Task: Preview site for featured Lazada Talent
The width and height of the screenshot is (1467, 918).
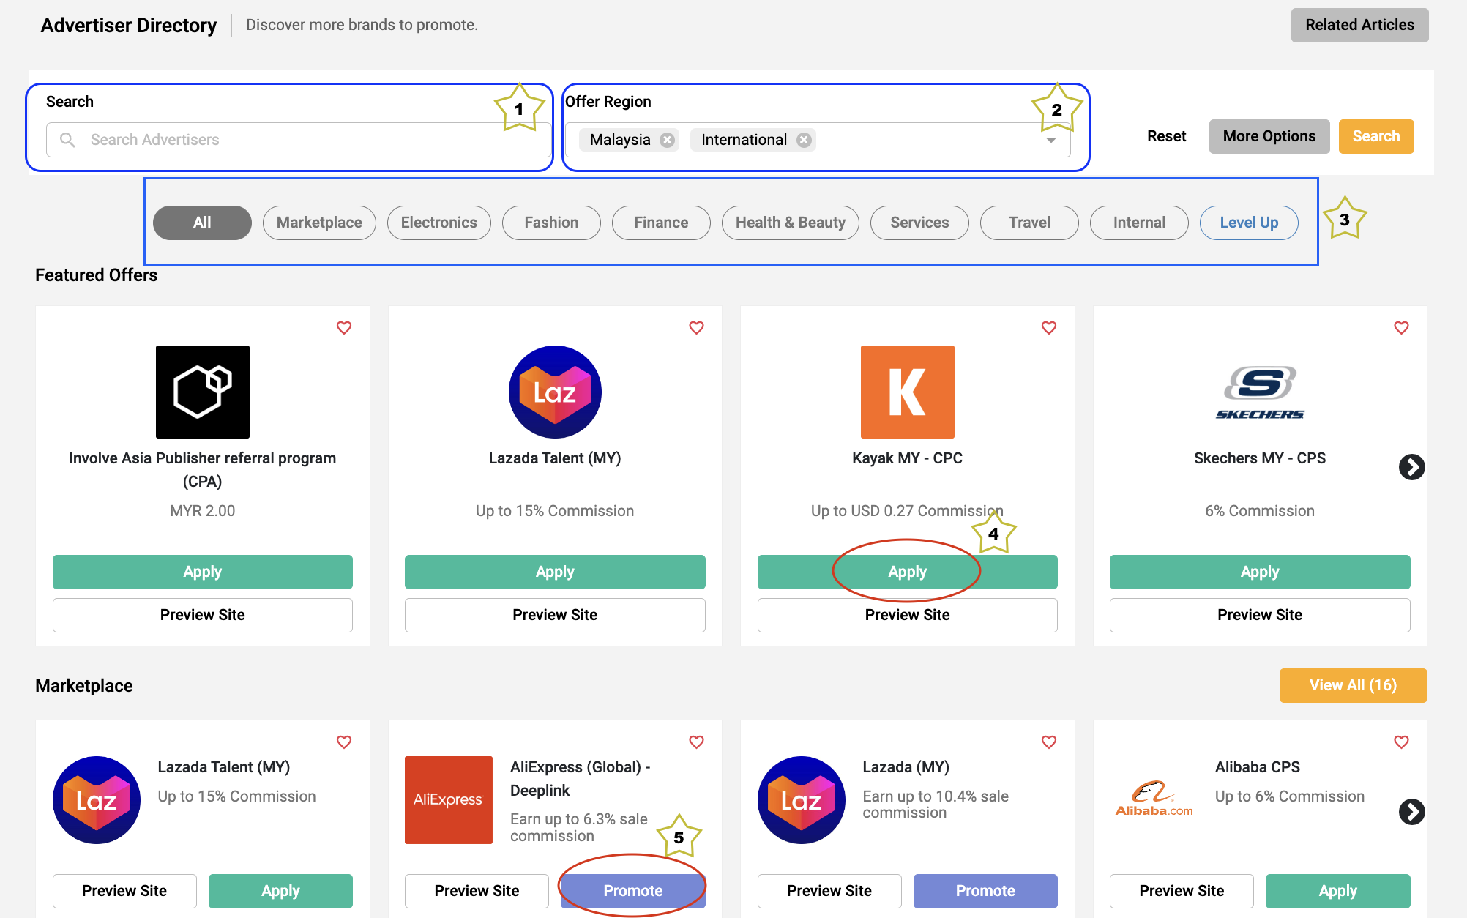Action: pos(555,615)
